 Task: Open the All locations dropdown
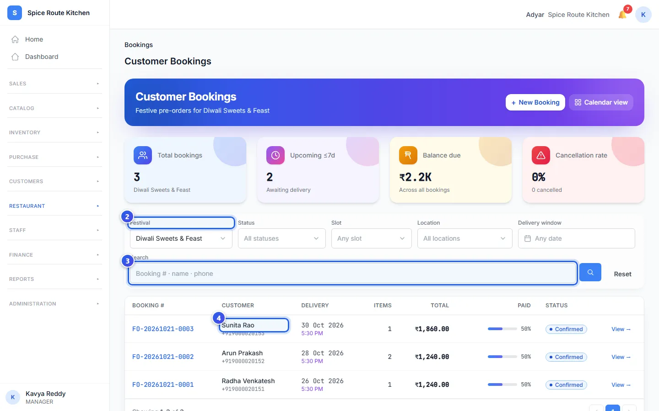click(465, 238)
